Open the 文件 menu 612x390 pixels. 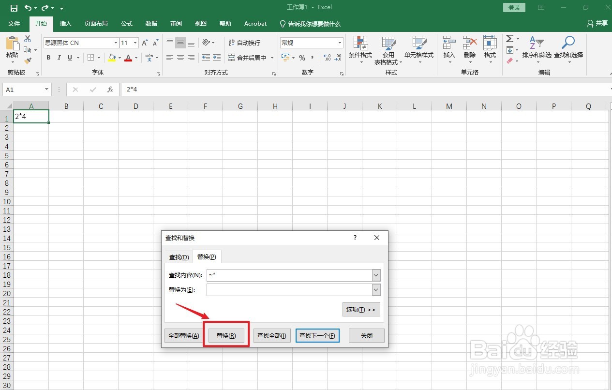pos(15,23)
